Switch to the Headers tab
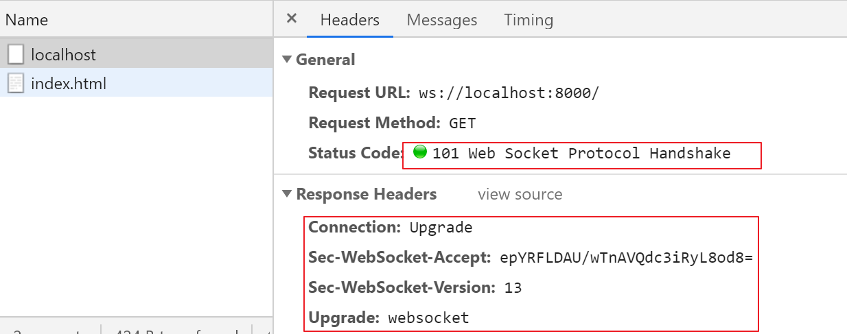Screen dimensions: 847x334 pyautogui.click(x=349, y=20)
